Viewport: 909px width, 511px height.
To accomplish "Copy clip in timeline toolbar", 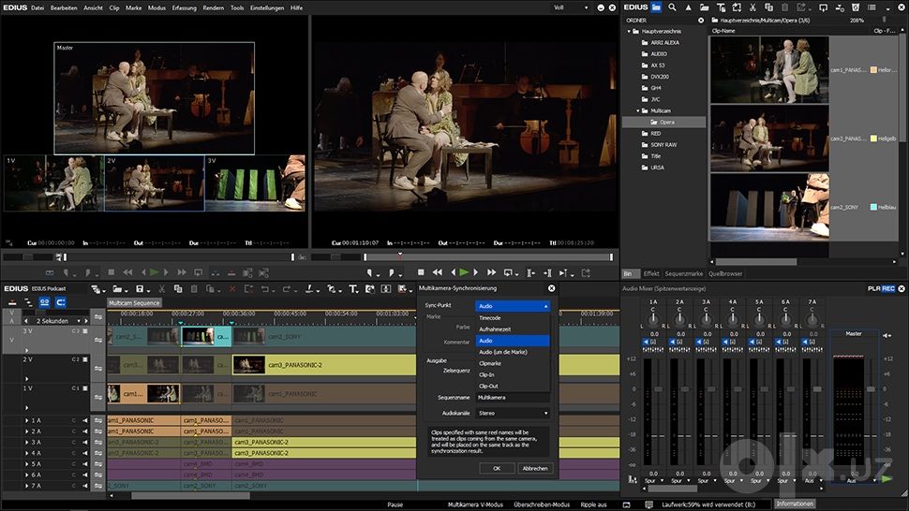I will [x=178, y=289].
